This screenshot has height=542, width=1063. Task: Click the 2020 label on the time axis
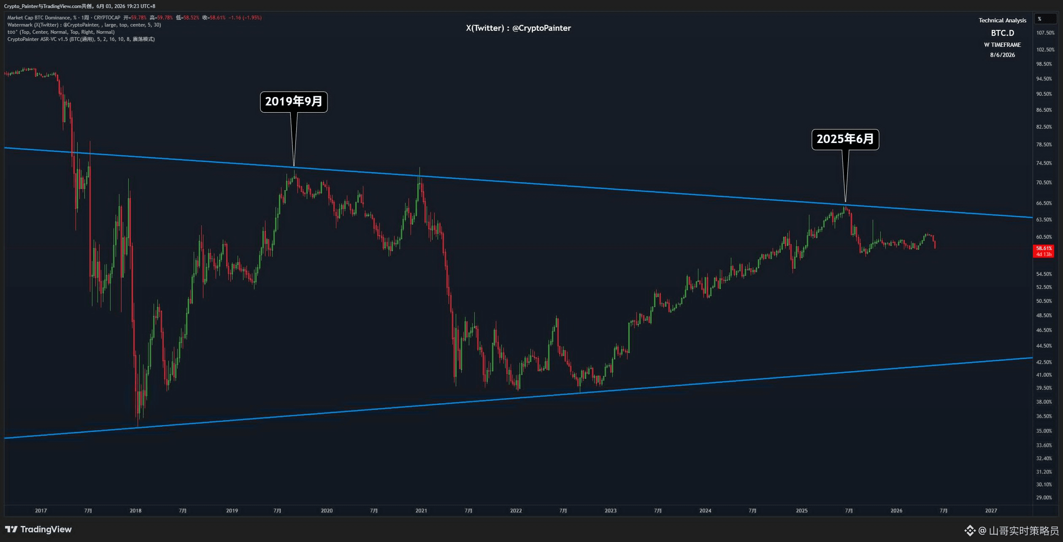pyautogui.click(x=327, y=511)
